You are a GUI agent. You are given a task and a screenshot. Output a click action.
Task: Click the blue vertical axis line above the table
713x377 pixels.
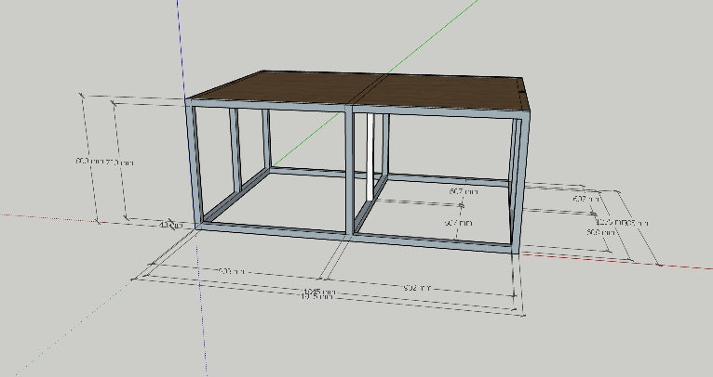[181, 47]
